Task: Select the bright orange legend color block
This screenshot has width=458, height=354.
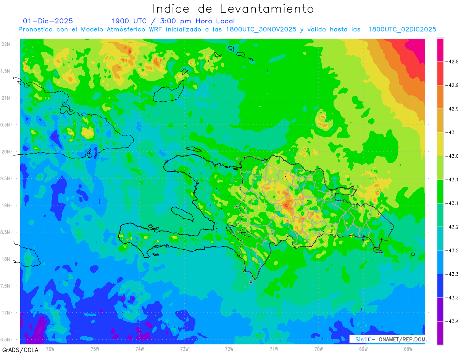Action: click(x=440, y=97)
